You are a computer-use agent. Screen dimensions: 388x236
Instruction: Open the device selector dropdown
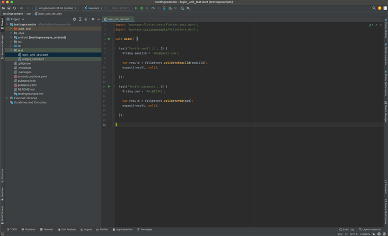click(x=56, y=8)
